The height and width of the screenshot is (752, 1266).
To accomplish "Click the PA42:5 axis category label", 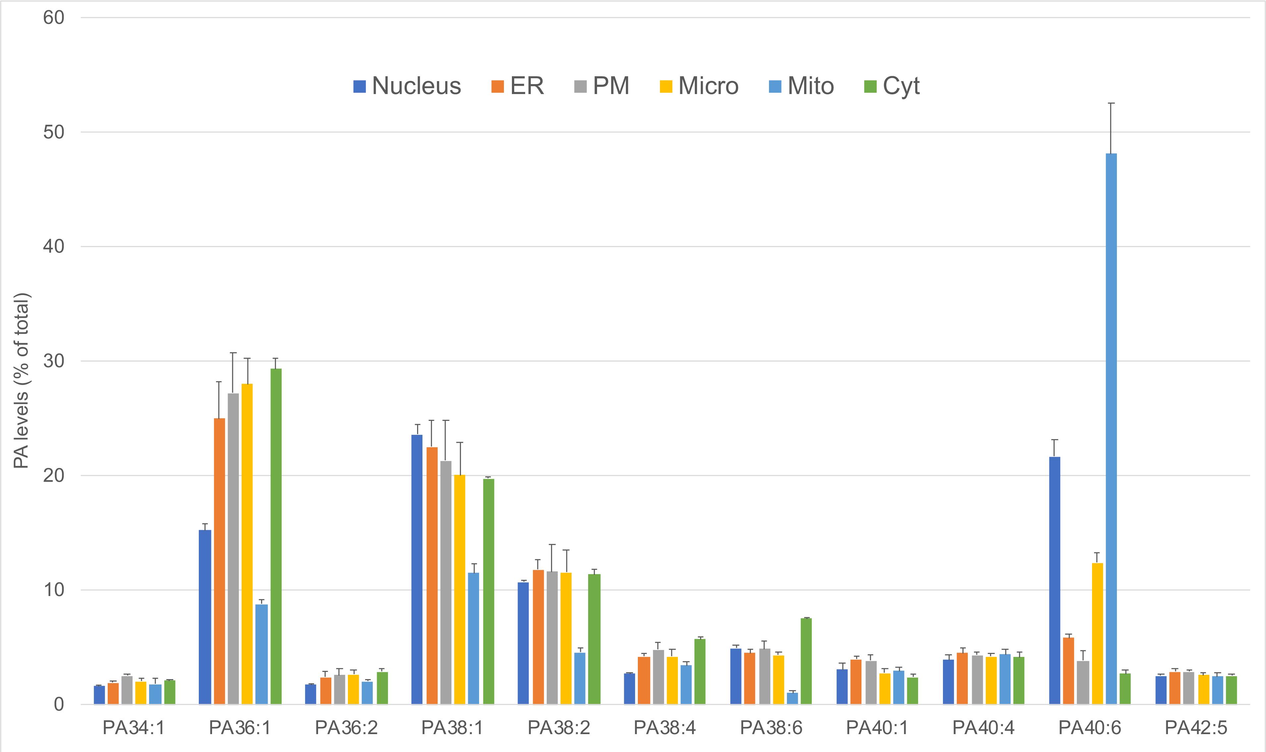I will [1196, 728].
